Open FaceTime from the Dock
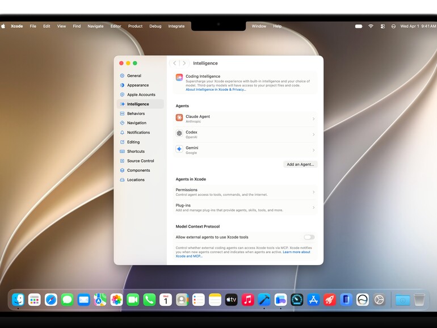The image size is (437, 328). pyautogui.click(x=133, y=300)
